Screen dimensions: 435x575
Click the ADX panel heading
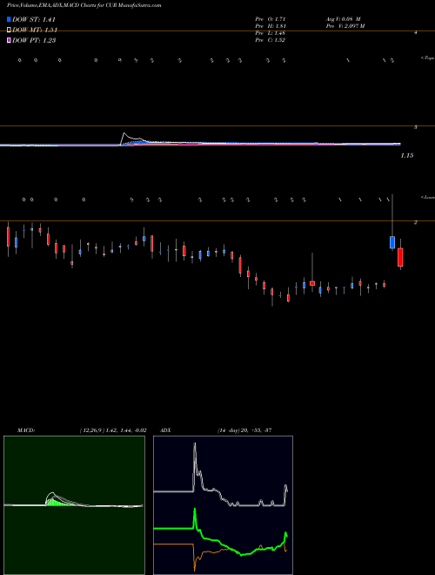pos(166,430)
